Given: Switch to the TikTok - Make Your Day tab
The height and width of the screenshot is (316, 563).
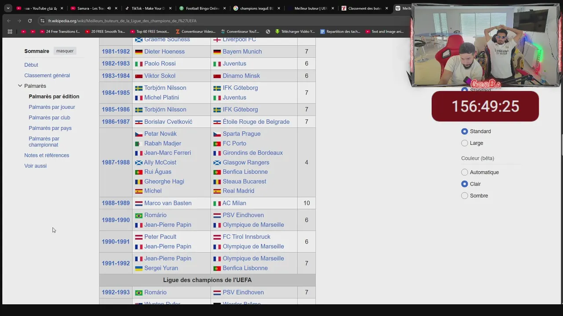Looking at the screenshot, I should (x=148, y=8).
